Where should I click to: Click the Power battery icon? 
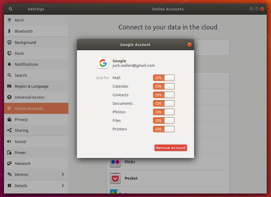[9, 153]
